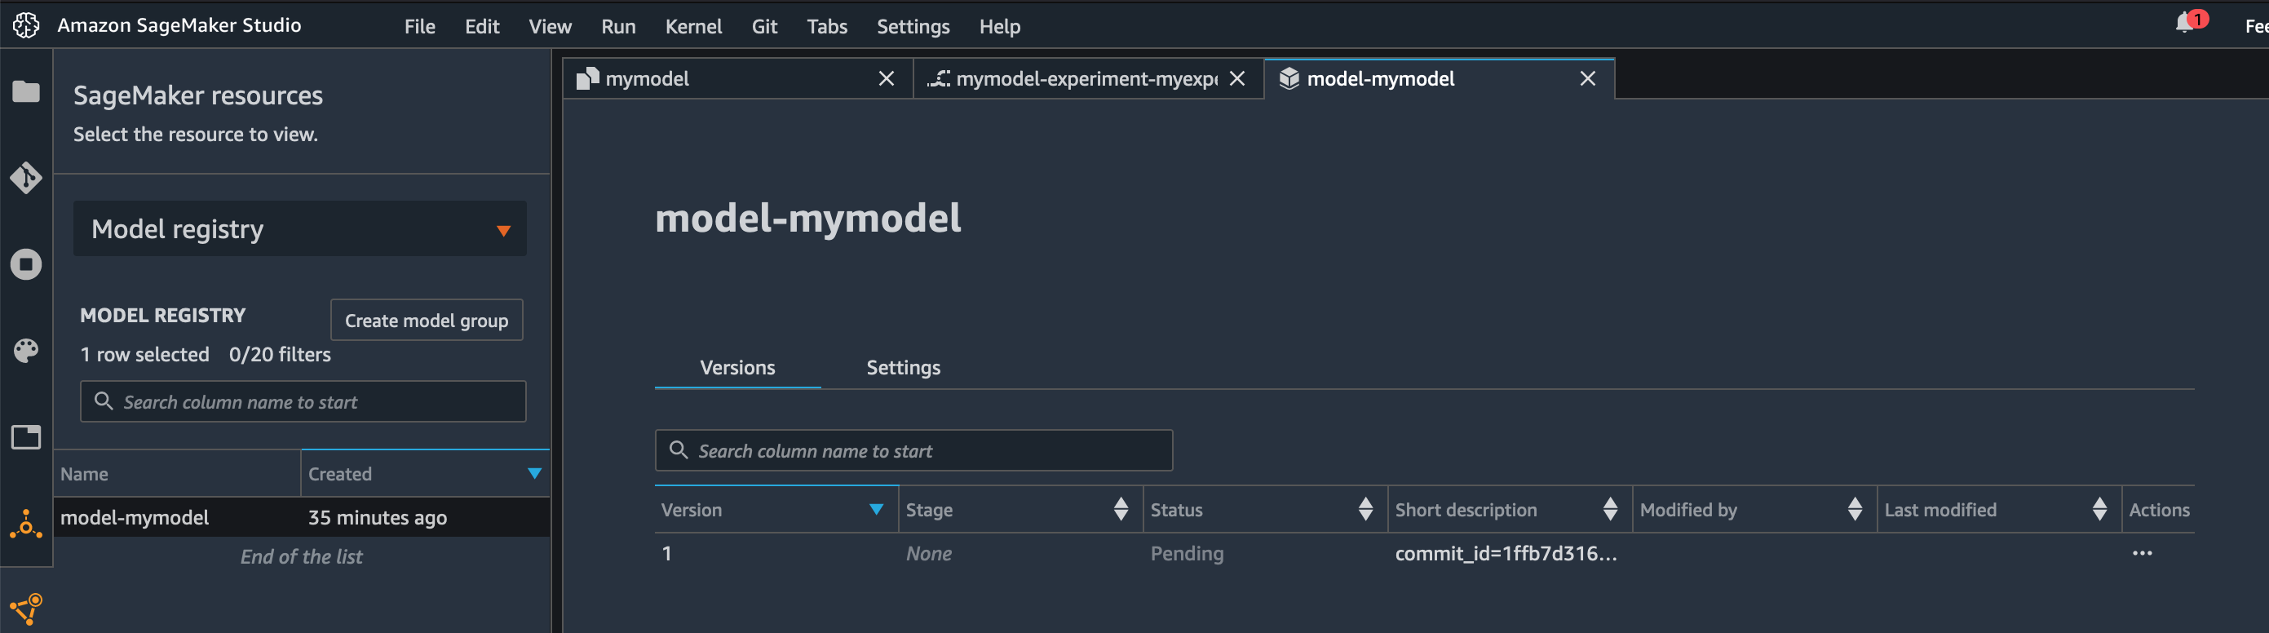Switch to the model group Settings tab
The image size is (2269, 633).
(x=903, y=367)
